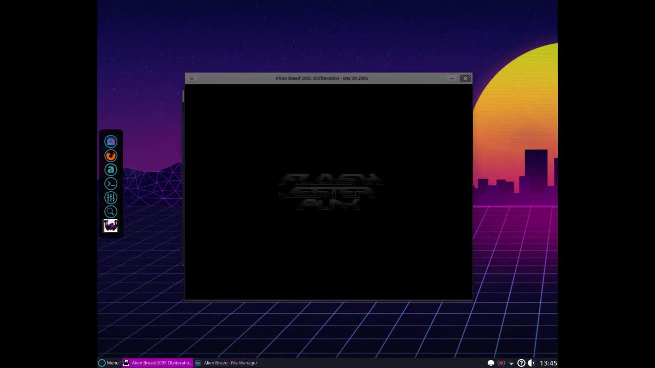Open the volume tray icon
Screen dimensions: 655x368
(x=531, y=363)
